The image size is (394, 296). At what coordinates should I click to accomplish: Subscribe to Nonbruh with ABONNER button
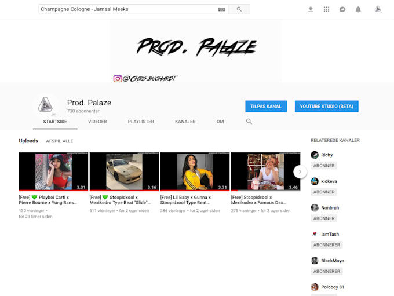(324, 218)
